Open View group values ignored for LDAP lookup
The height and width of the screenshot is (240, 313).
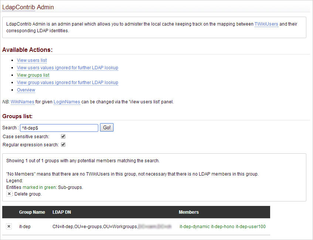coord(67,83)
